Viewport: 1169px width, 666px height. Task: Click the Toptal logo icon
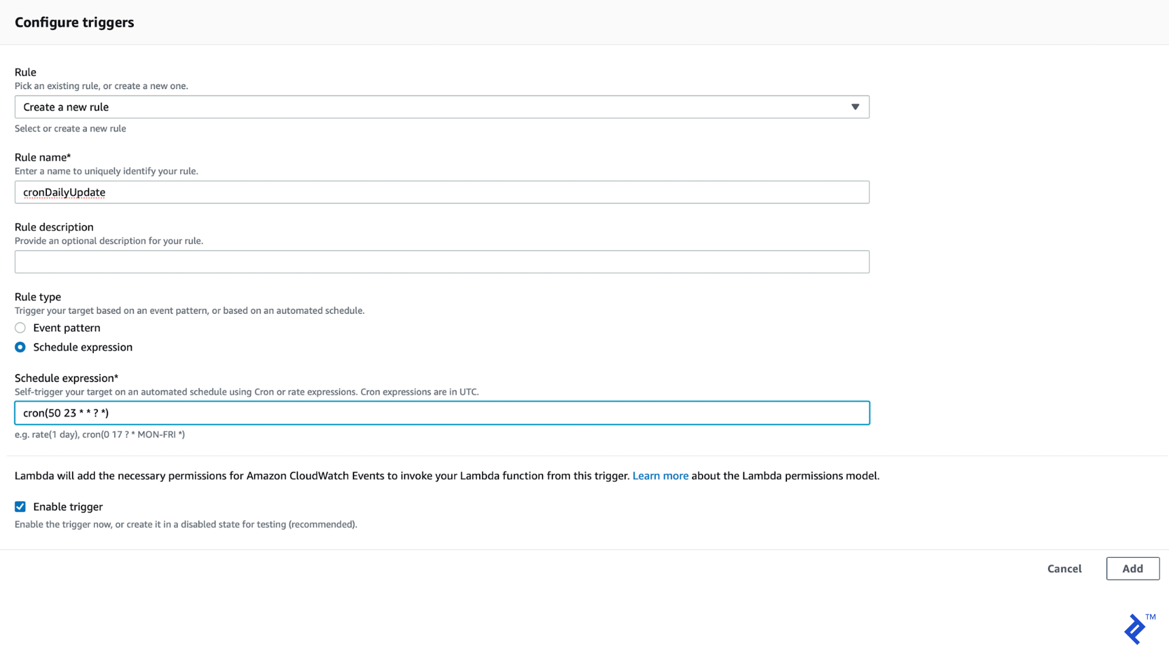click(x=1135, y=630)
